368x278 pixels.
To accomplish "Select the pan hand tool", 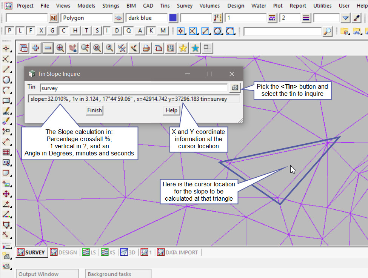I will pos(72,48).
